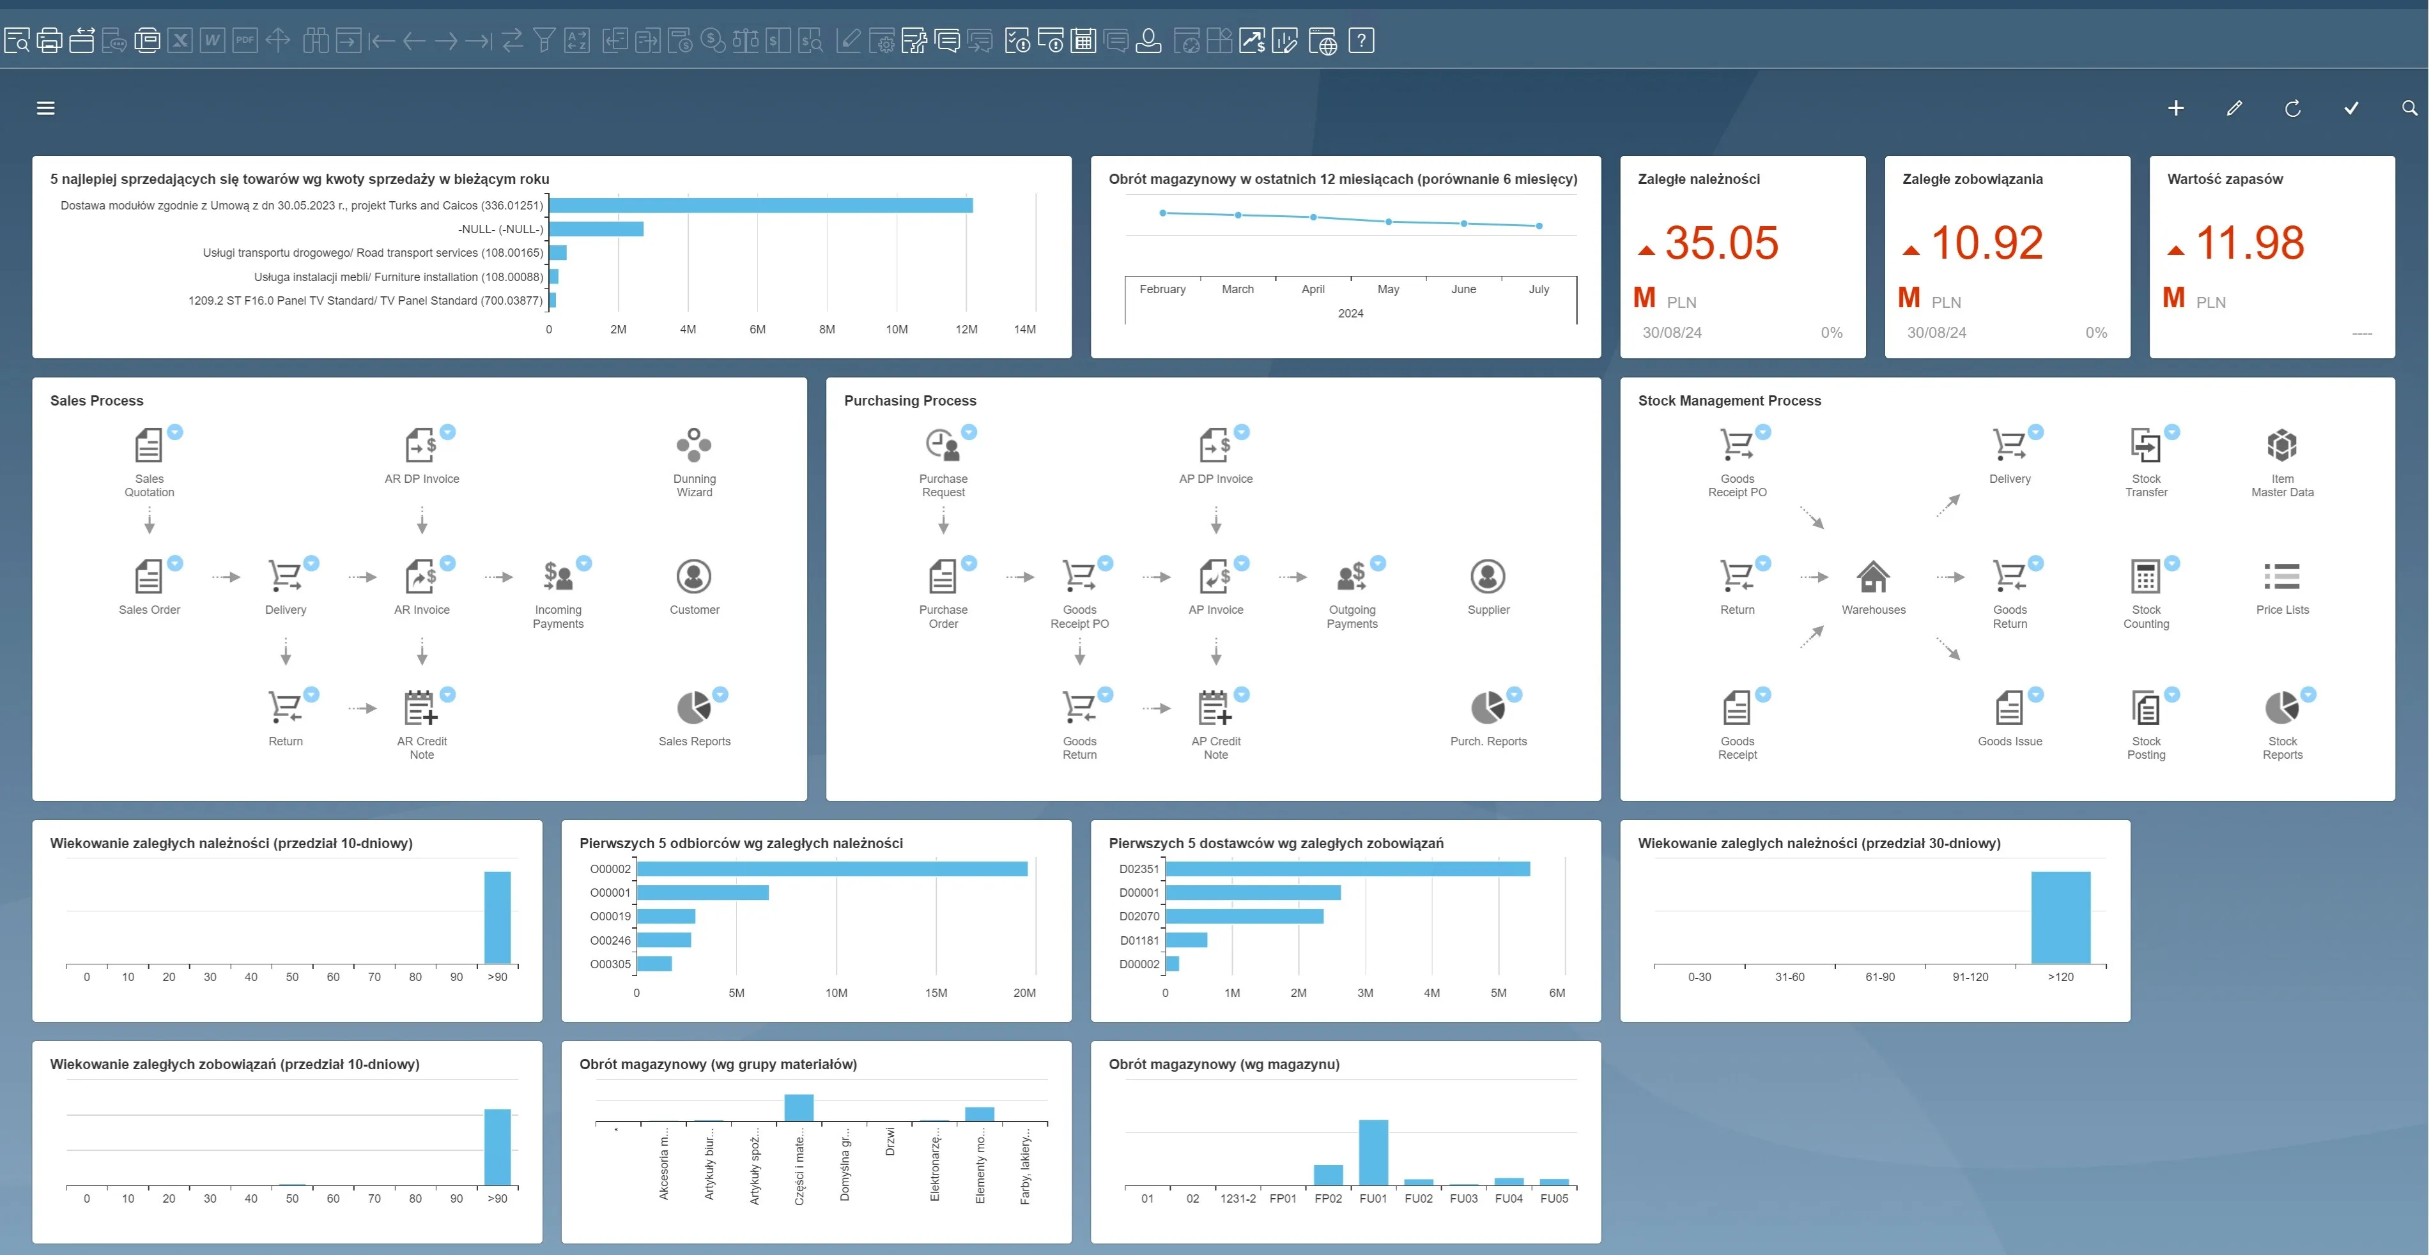Image resolution: width=2429 pixels, height=1255 pixels.
Task: Click the pencil edit dashboard button
Action: tap(2234, 109)
